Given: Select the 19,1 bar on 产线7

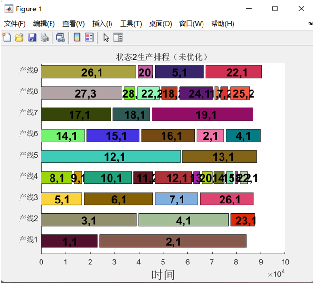Looking at the screenshot, I should point(203,114).
